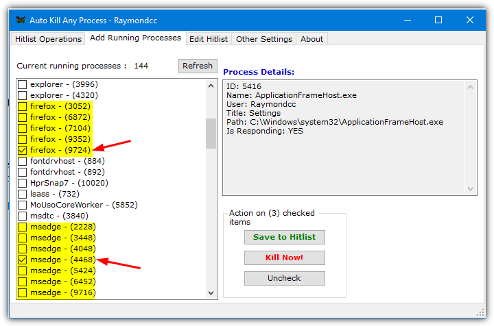Switch to Hitlist Operations tab
This screenshot has height=326, width=494.
(48, 39)
